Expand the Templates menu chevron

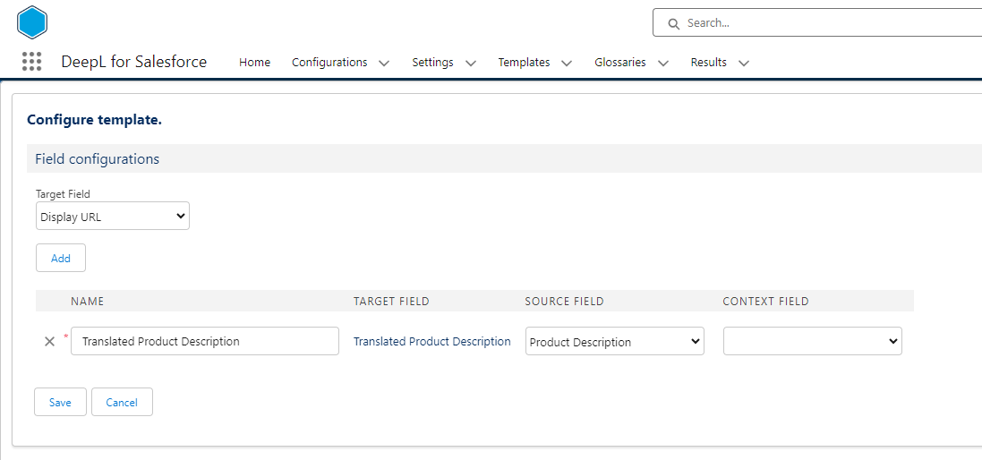(x=567, y=63)
